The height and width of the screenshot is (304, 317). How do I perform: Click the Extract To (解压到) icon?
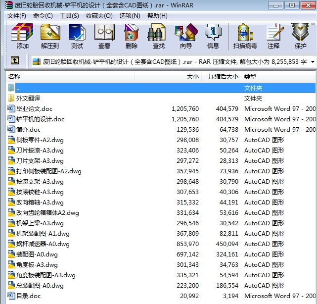click(x=50, y=36)
